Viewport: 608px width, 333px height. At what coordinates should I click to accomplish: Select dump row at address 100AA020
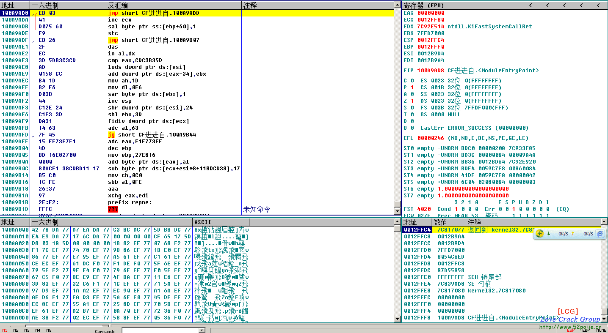(125, 243)
